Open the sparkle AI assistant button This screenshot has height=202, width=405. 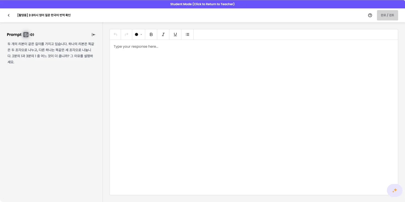click(x=394, y=190)
